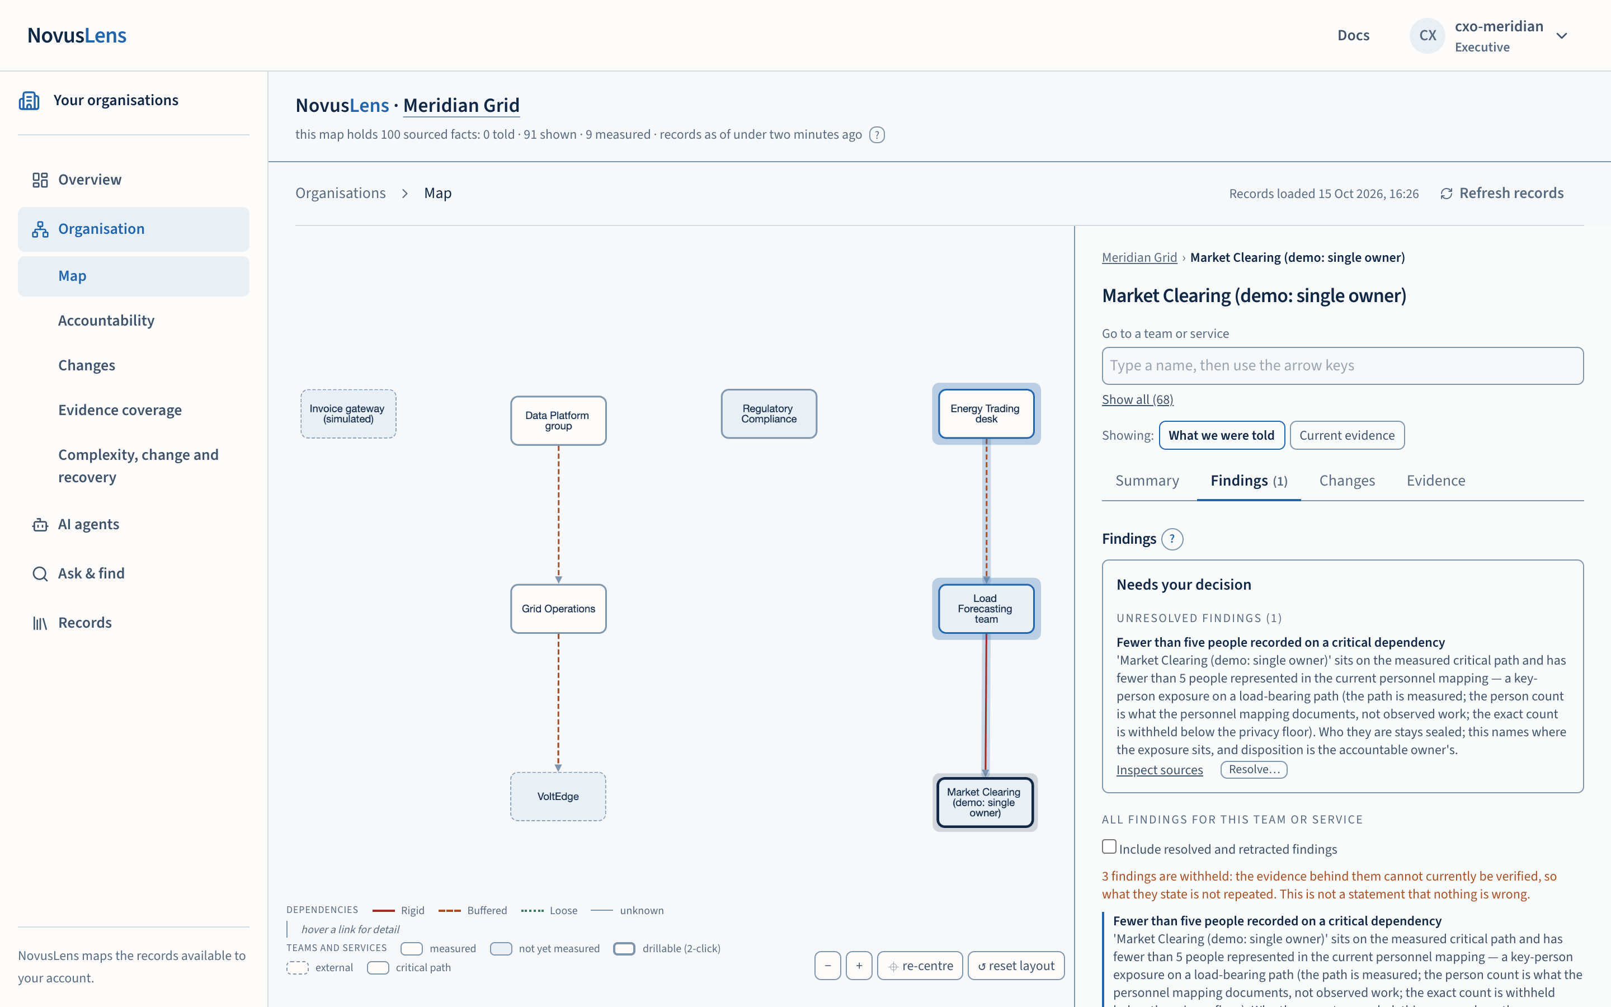
Task: Click the Organisation hierarchy icon
Action: click(x=40, y=229)
